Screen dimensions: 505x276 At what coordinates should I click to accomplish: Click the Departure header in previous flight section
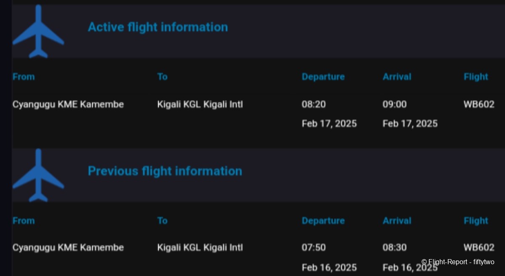(x=323, y=221)
